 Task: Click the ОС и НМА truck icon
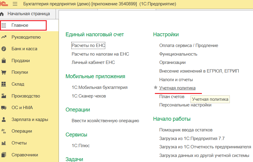(x=4, y=108)
